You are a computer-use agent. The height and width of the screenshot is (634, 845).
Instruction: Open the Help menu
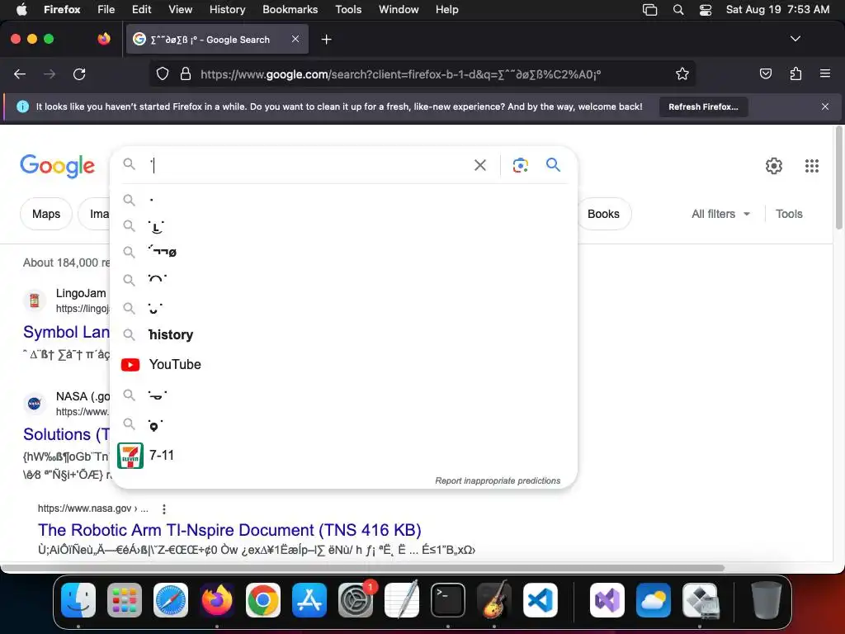click(446, 9)
